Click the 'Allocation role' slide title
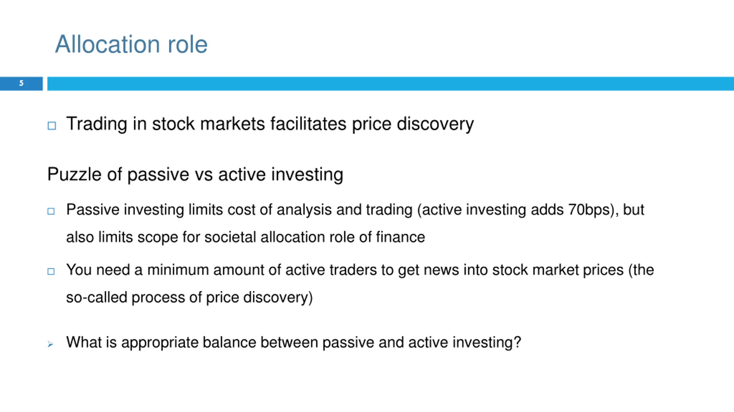The width and height of the screenshot is (734, 412). [131, 44]
